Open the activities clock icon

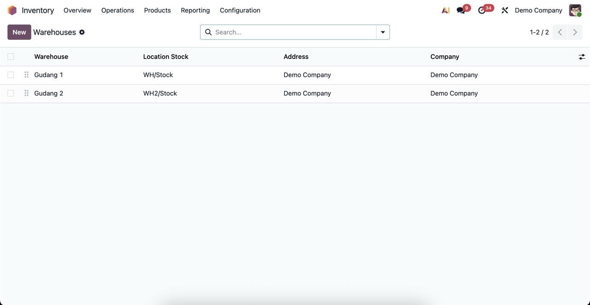click(x=482, y=10)
